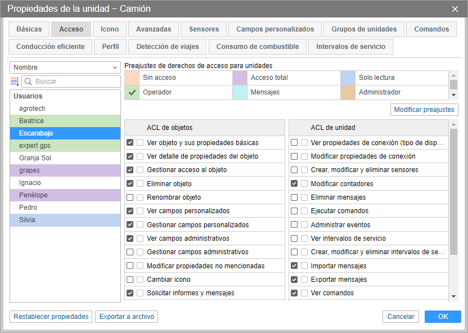Open the Nombre dropdown

tap(65, 67)
